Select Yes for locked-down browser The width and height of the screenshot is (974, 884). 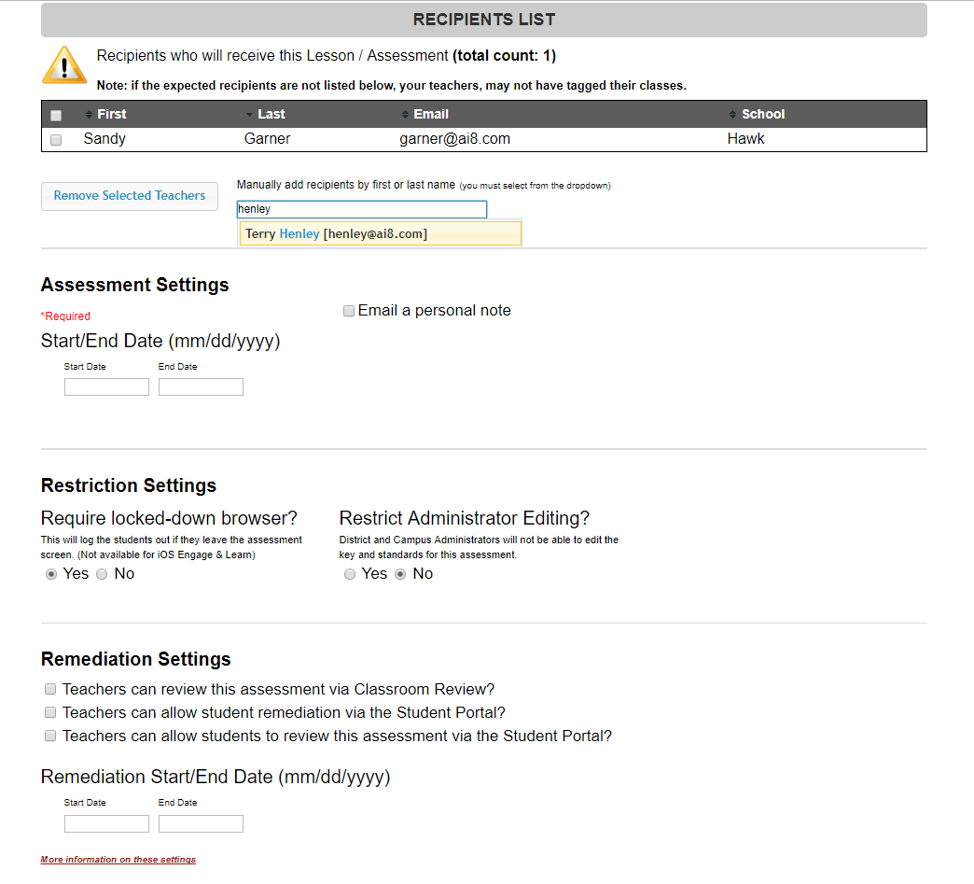pos(51,574)
